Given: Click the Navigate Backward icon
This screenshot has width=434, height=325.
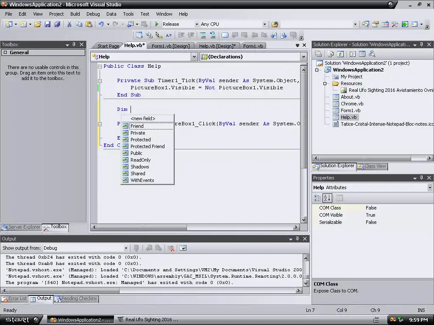Looking at the screenshot, I should [x=131, y=24].
